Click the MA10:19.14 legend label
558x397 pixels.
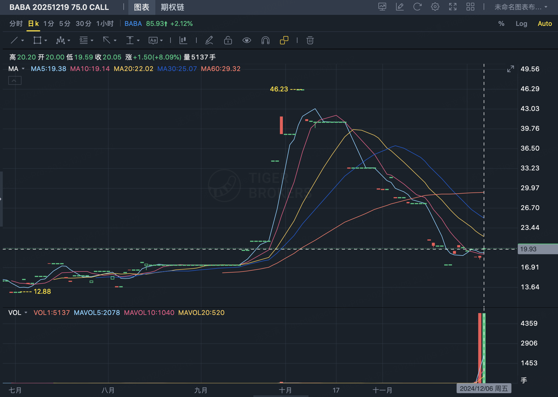tap(90, 69)
